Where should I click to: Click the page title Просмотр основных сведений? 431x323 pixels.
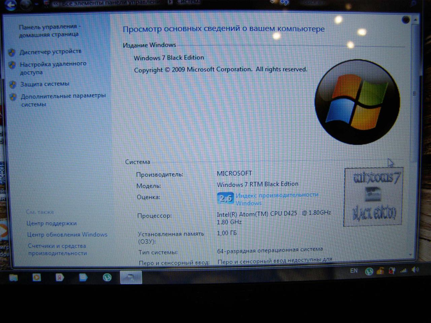pos(224,29)
